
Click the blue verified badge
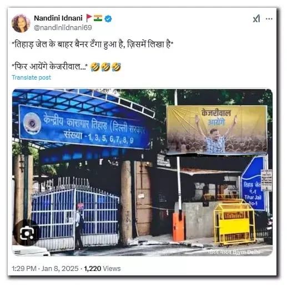[108, 19]
